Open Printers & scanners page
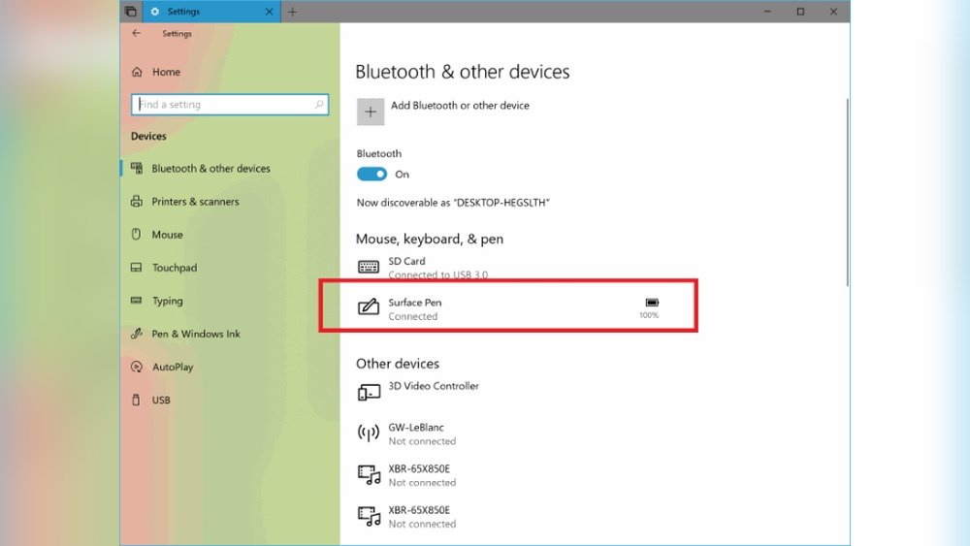Image resolution: width=970 pixels, height=546 pixels. [195, 202]
